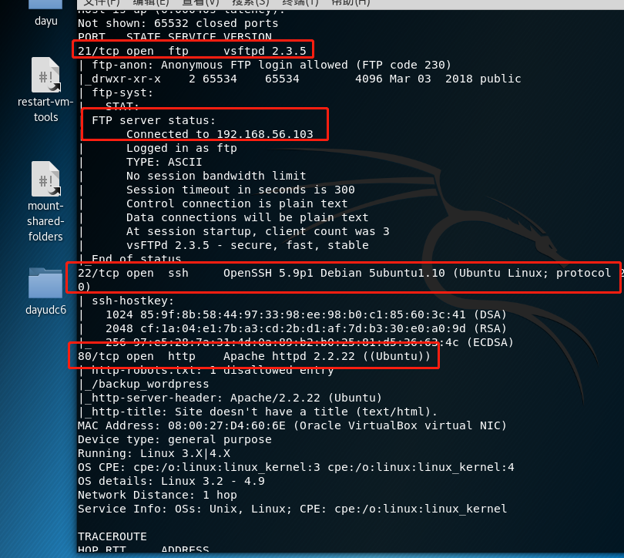Image resolution: width=624 pixels, height=558 pixels.
Task: Click 'Session timeout in seconds is 300'
Action: 240,190
